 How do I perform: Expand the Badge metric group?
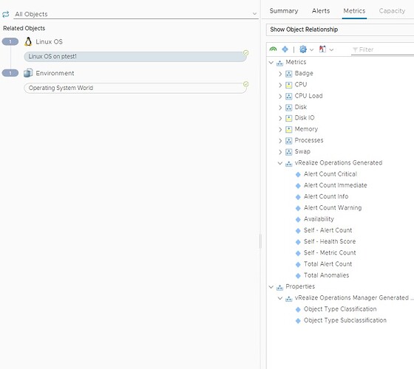(x=280, y=74)
